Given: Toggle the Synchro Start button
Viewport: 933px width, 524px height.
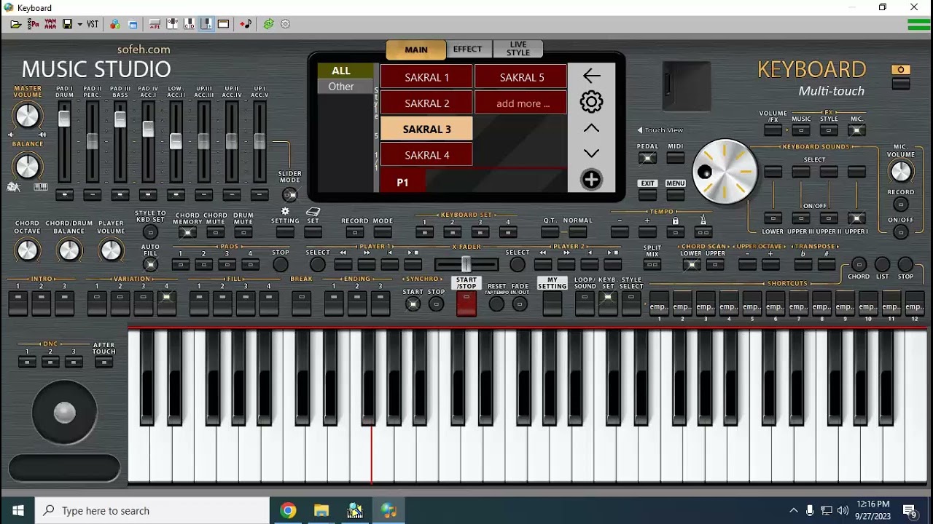Looking at the screenshot, I should [x=413, y=304].
